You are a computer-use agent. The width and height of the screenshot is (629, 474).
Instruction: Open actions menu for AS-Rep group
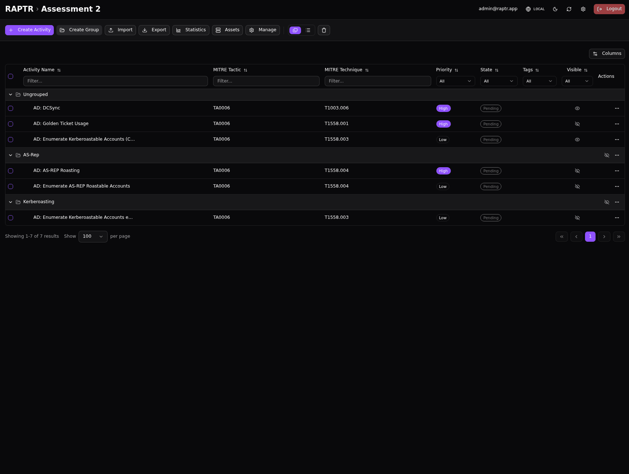(617, 155)
